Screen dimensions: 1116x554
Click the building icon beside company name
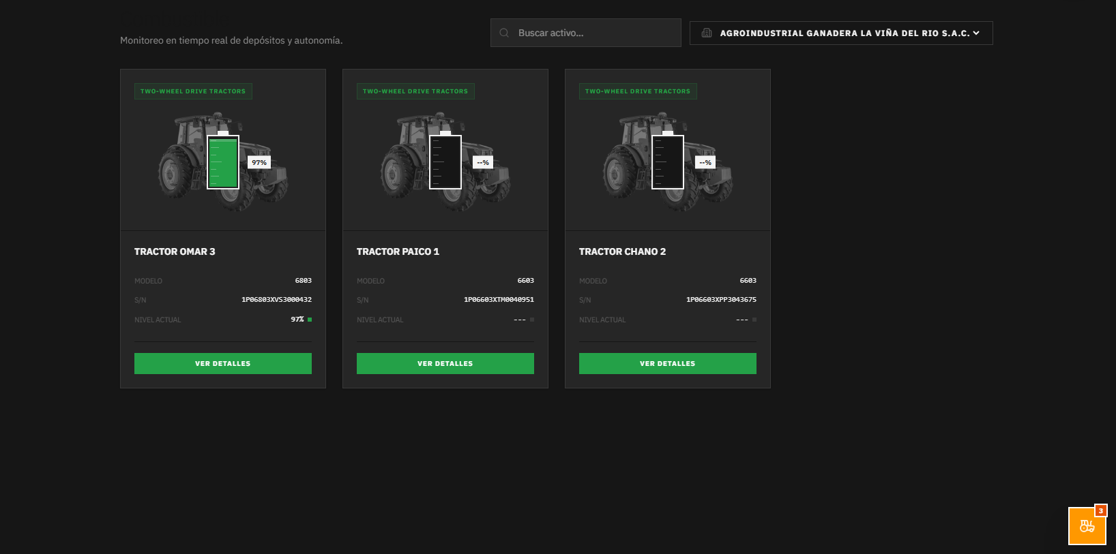point(707,33)
